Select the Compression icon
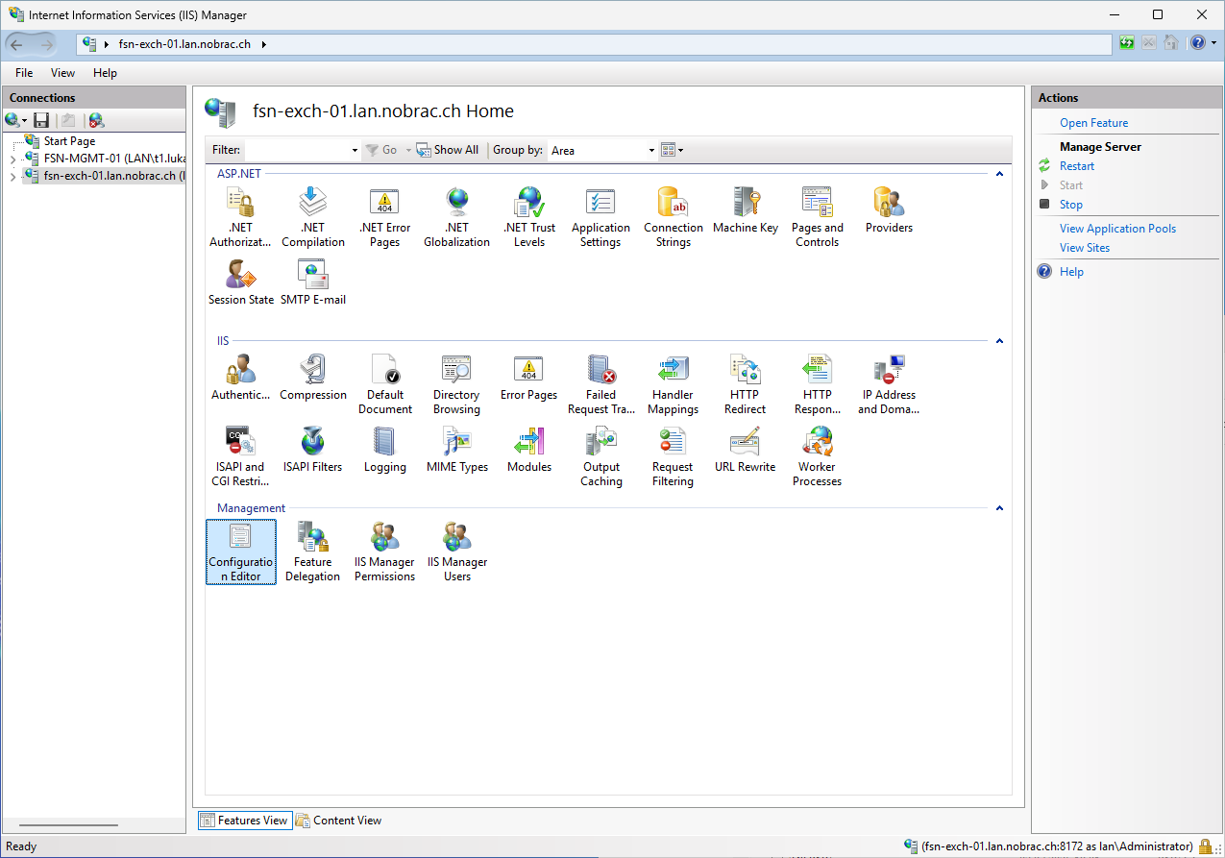This screenshot has width=1225, height=858. [312, 378]
